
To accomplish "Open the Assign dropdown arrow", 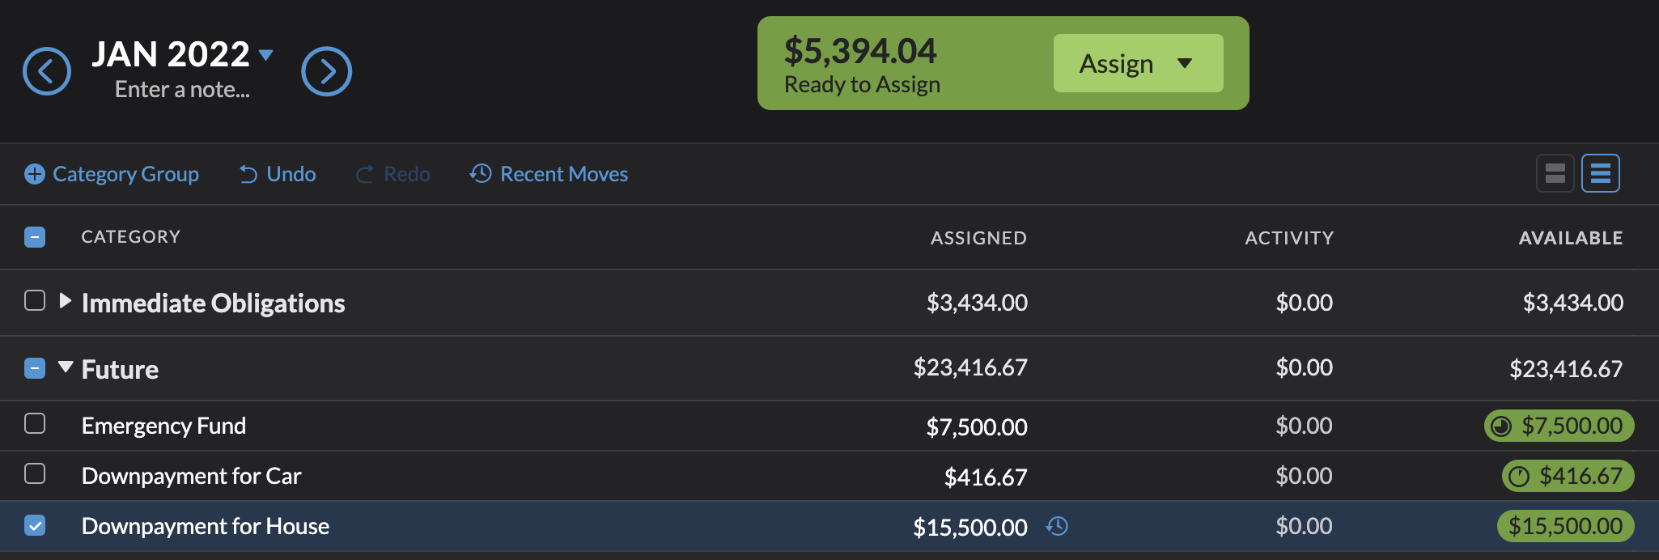I will 1184,62.
